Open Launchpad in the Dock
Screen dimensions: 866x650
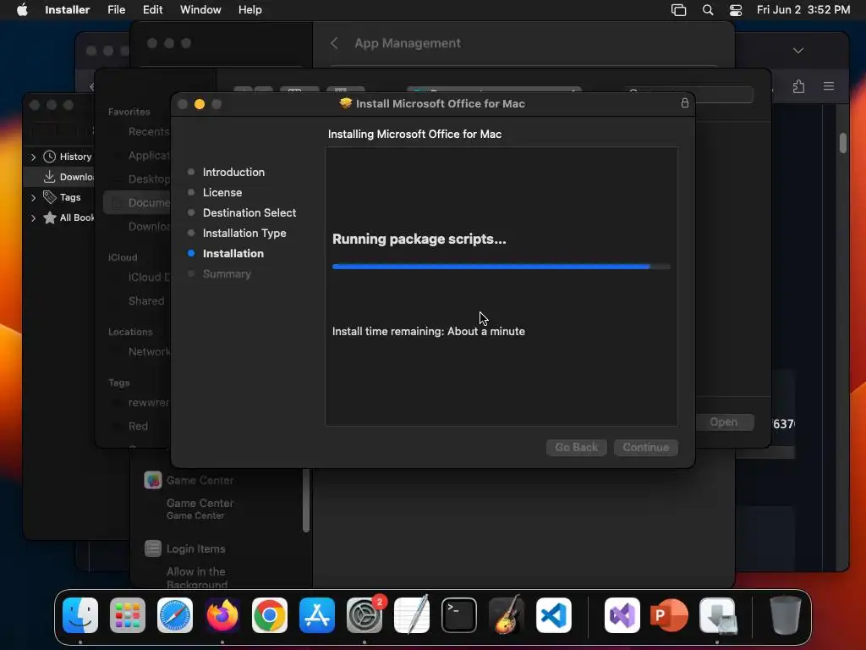(128, 615)
